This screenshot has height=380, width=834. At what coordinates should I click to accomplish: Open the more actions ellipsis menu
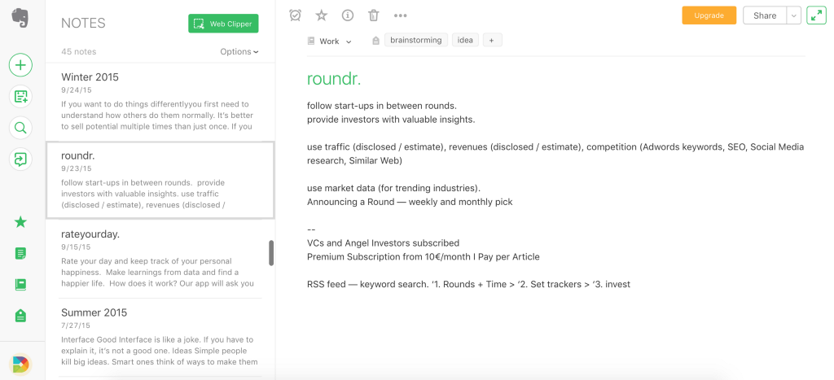[x=400, y=15]
